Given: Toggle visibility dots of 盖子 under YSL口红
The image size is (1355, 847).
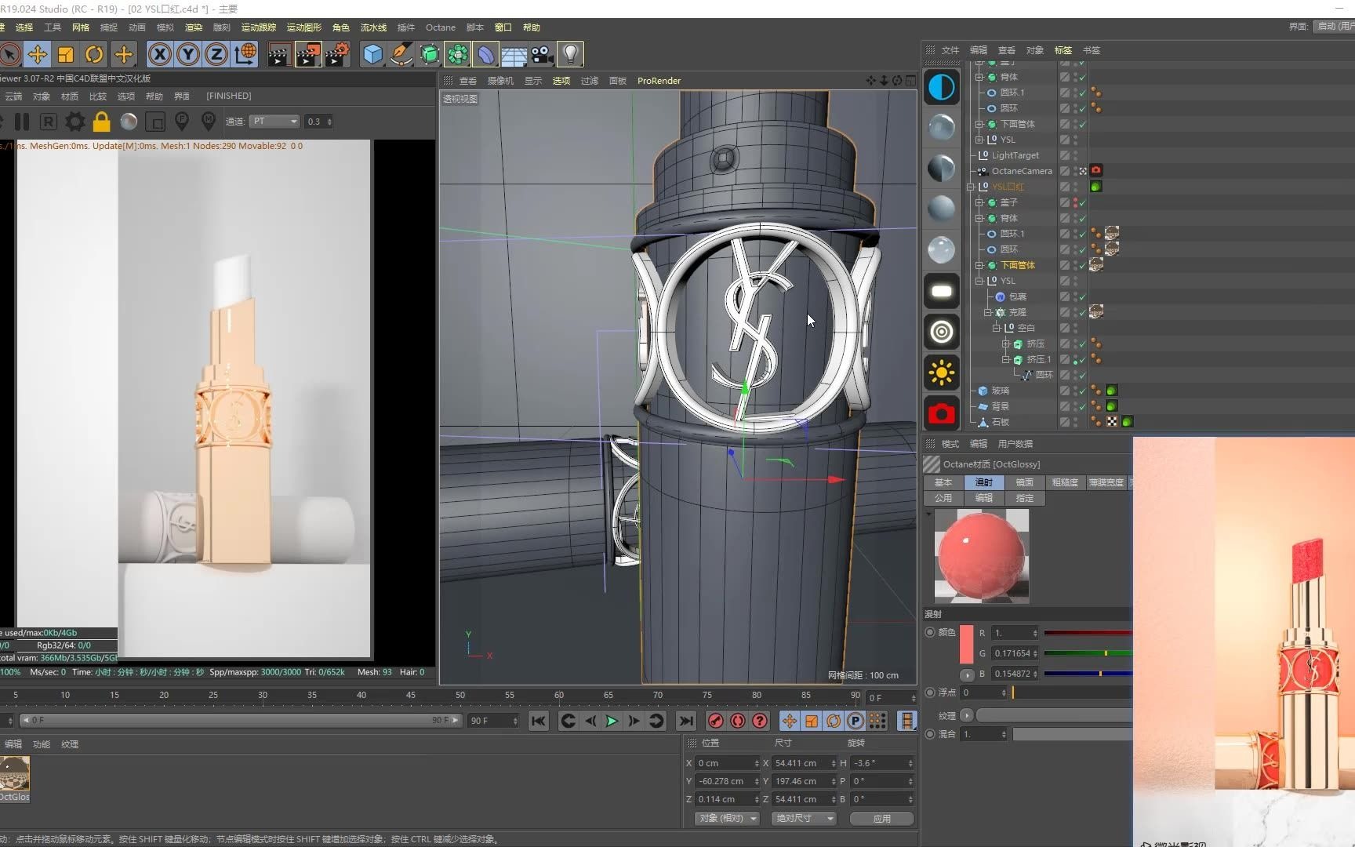Looking at the screenshot, I should pyautogui.click(x=1075, y=202).
